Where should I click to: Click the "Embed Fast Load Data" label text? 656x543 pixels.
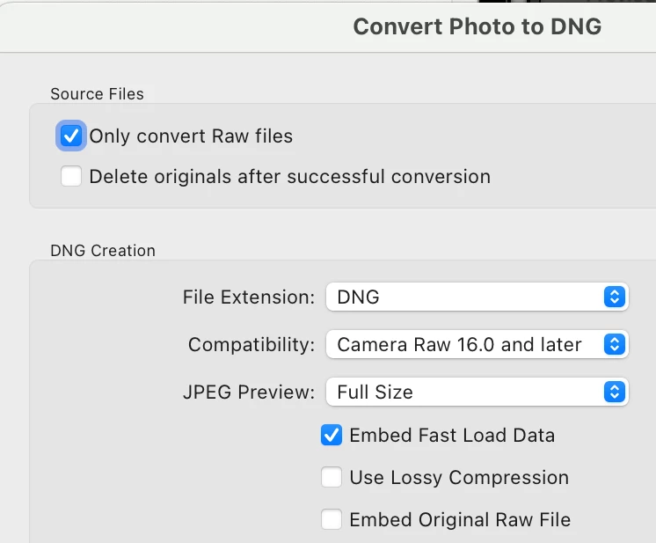(452, 435)
